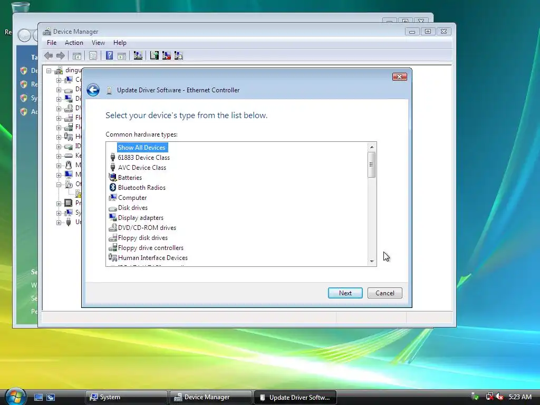Expand the monitor-icon node below the mouse node
Image resolution: width=540 pixels, height=405 pixels.
(x=59, y=175)
